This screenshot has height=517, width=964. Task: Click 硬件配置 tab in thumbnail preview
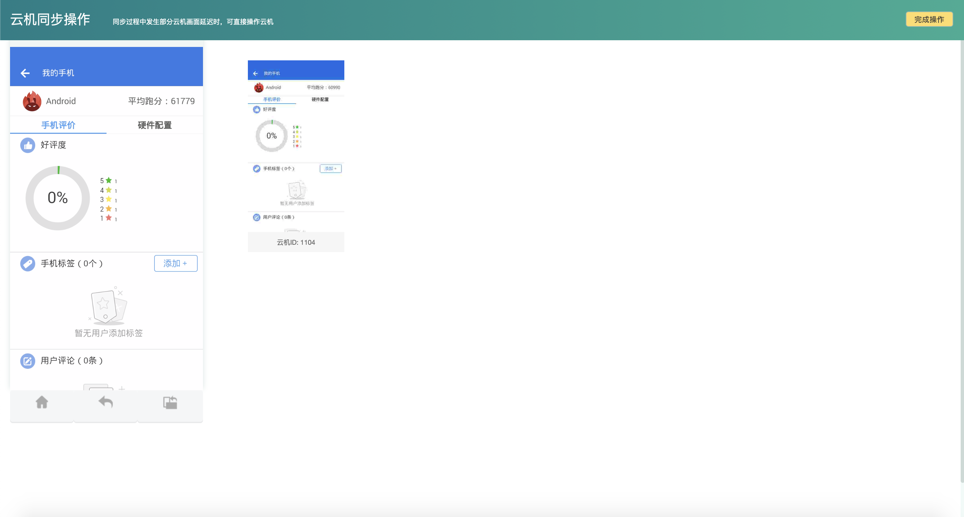[320, 99]
